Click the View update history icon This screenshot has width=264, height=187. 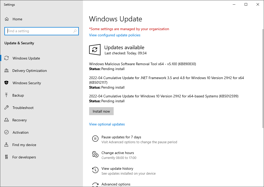(x=95, y=170)
